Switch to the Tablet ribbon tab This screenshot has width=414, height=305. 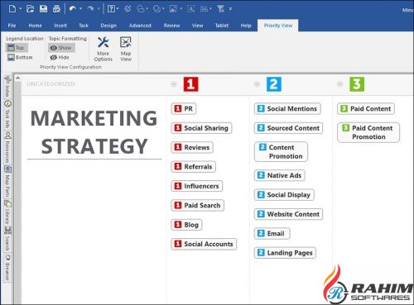click(x=222, y=26)
